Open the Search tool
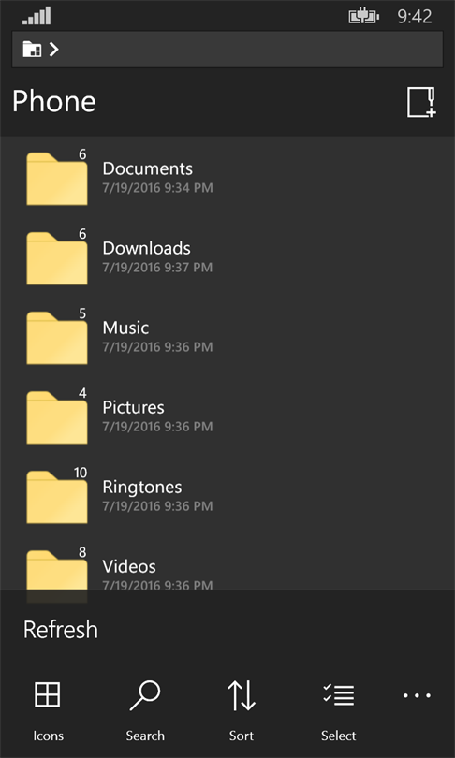The image size is (455, 758). (144, 710)
